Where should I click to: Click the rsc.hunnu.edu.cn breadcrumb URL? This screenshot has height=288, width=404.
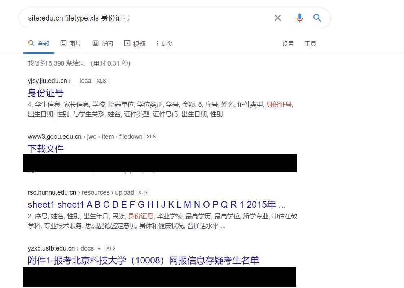(x=81, y=192)
